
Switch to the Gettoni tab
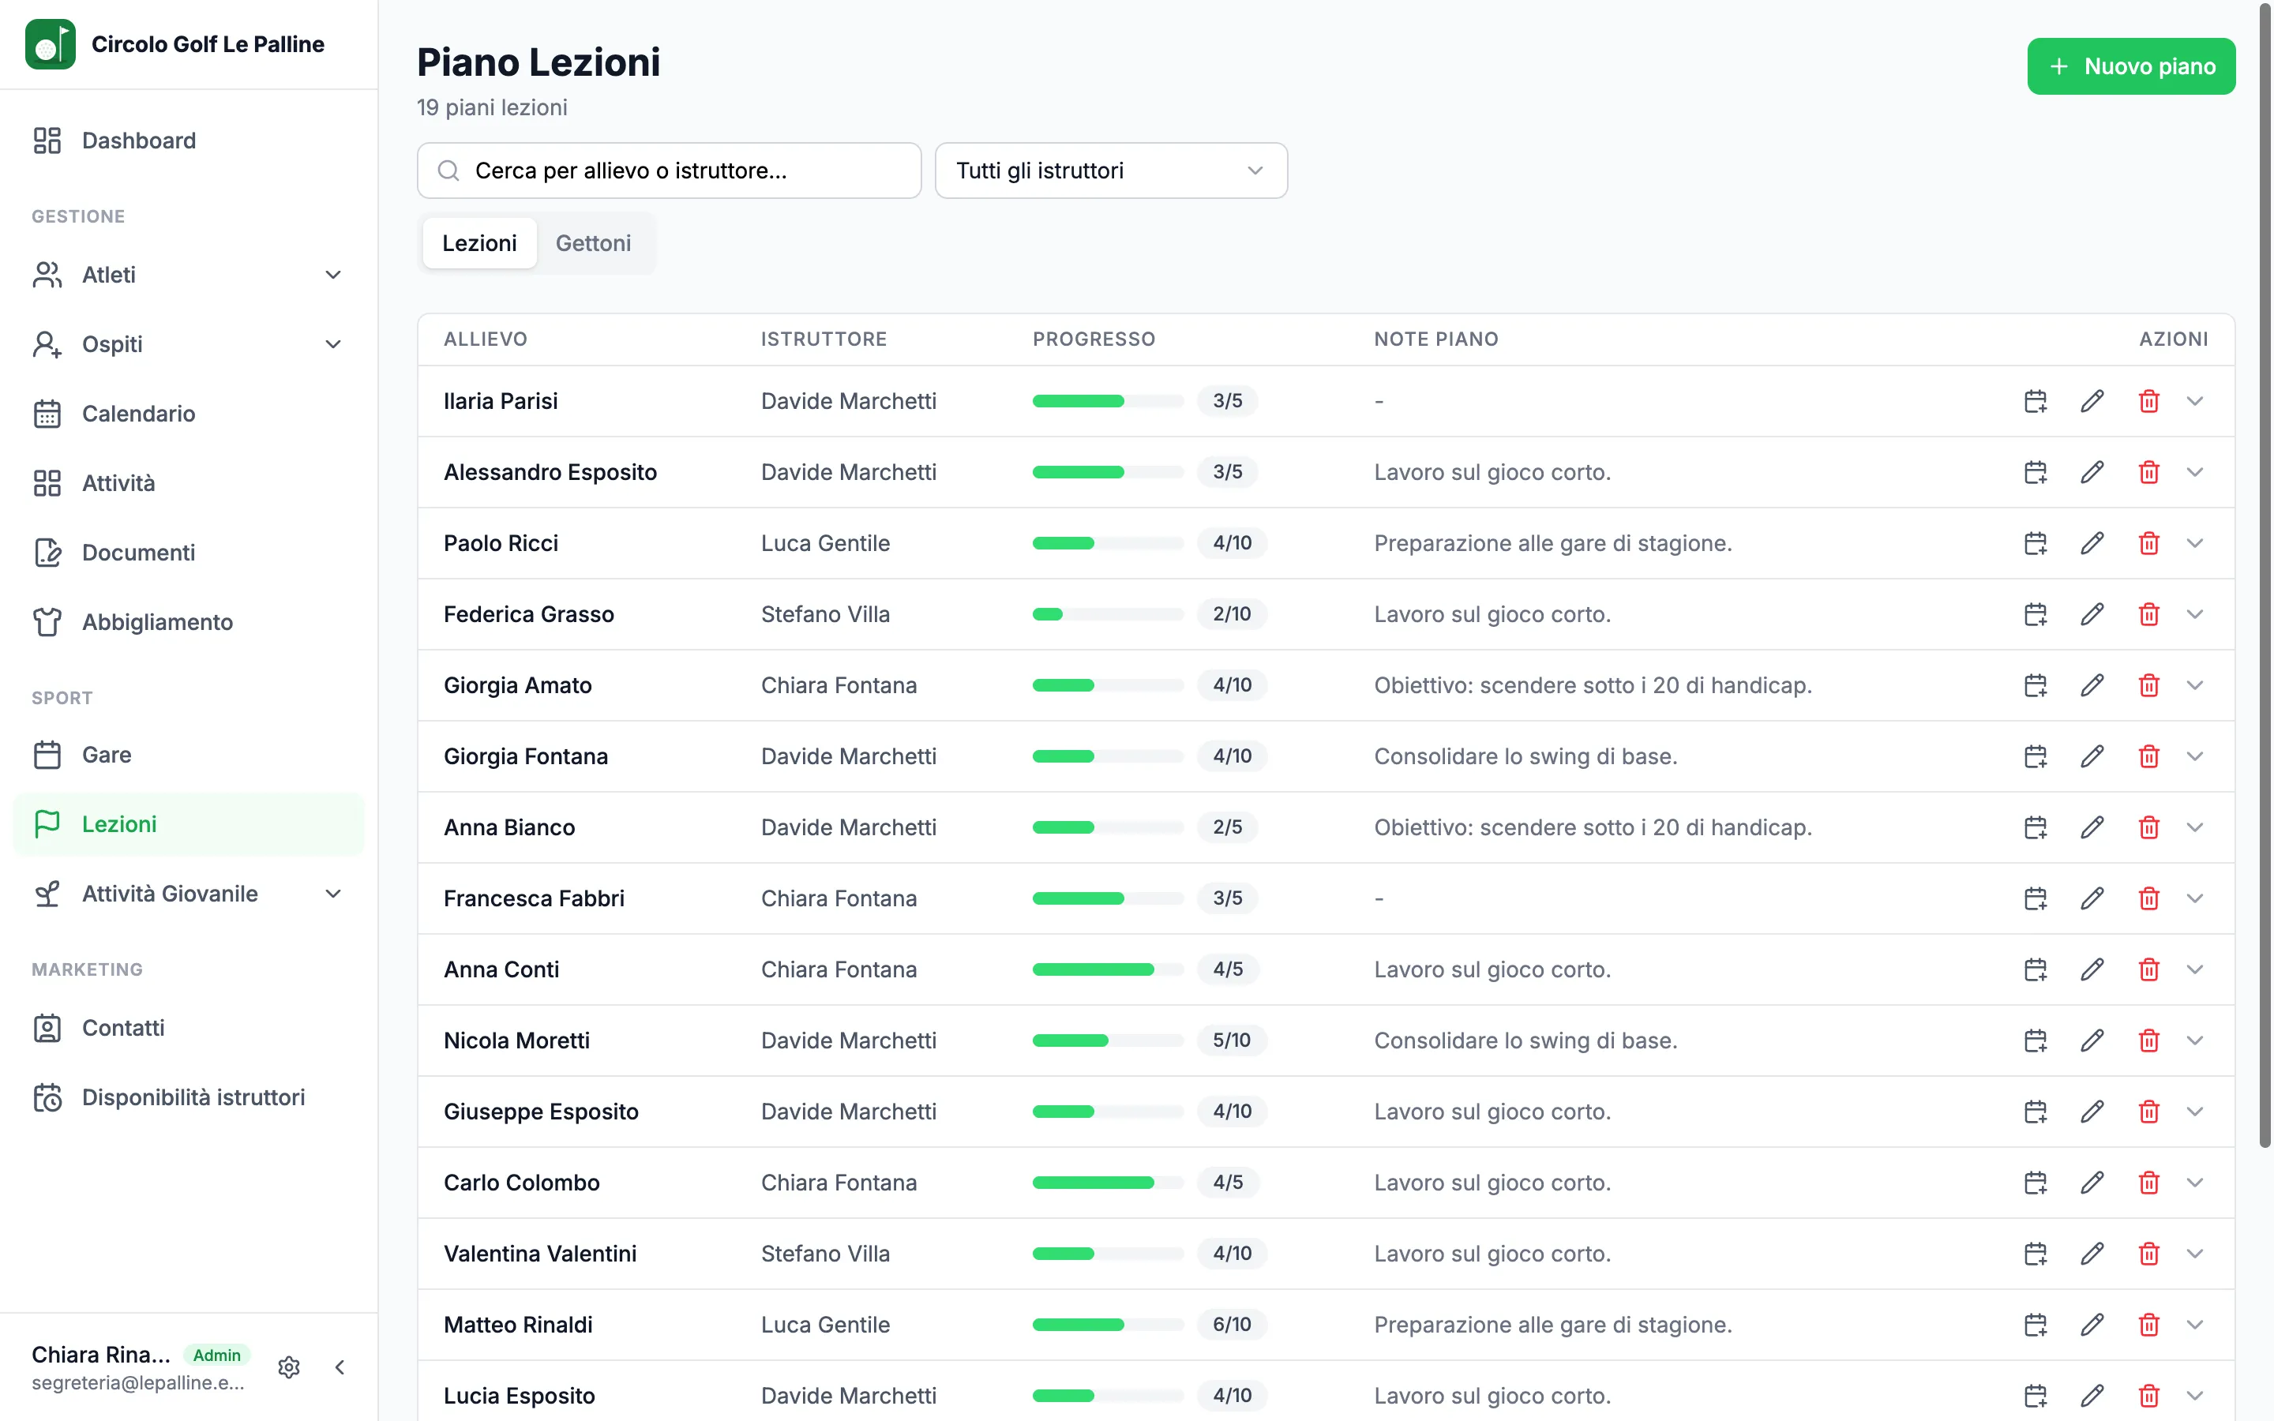(593, 243)
